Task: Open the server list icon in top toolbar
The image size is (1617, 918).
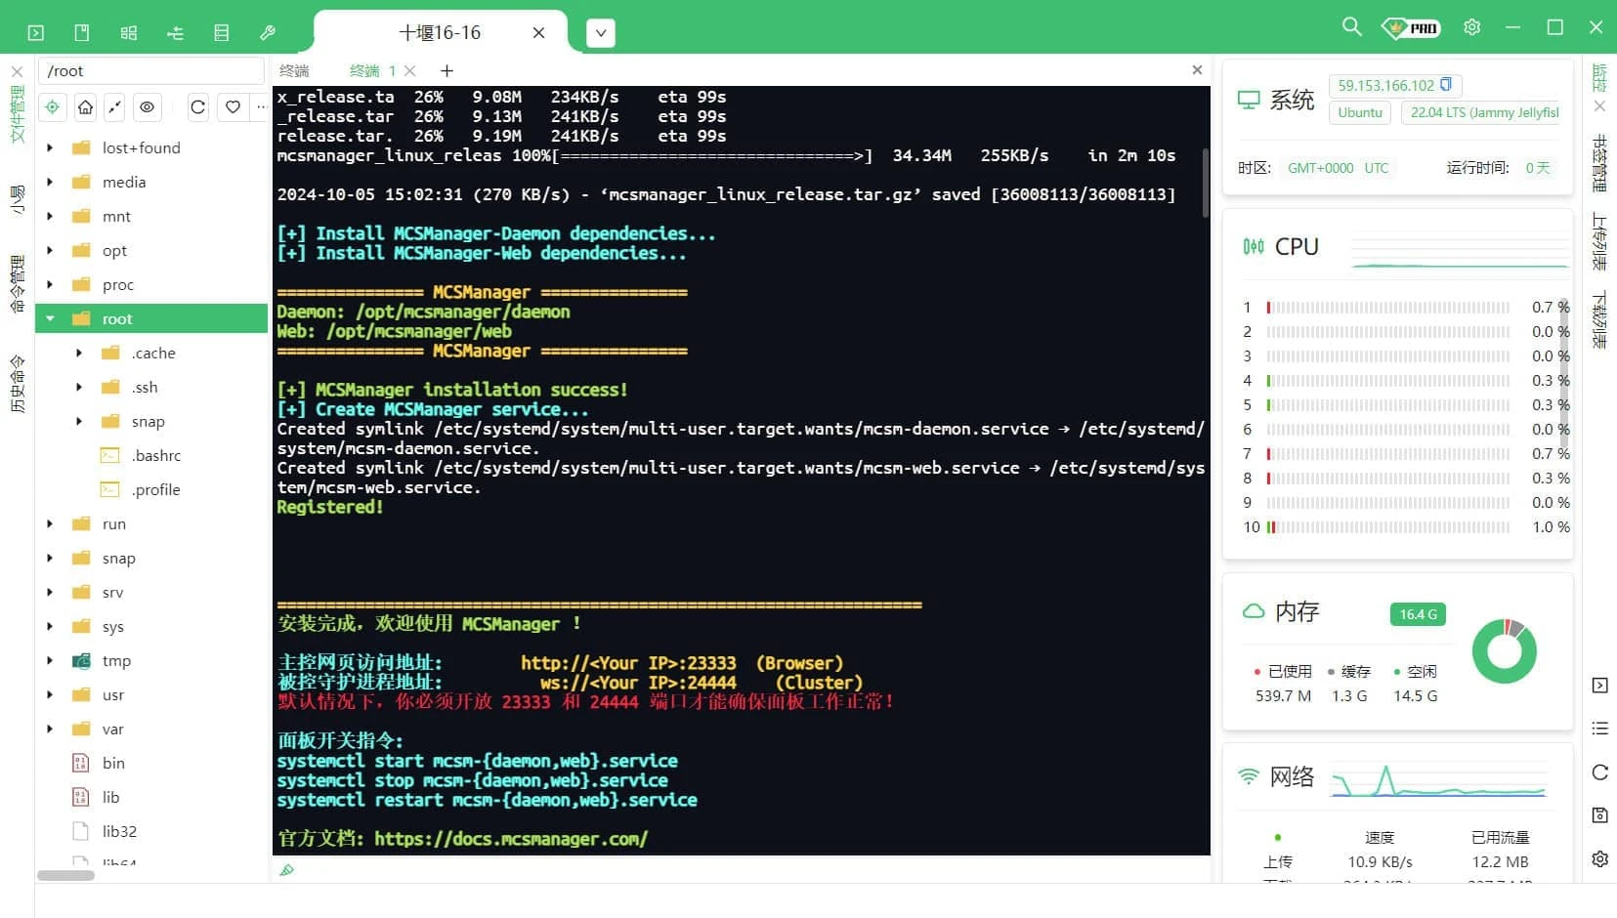Action: pyautogui.click(x=222, y=33)
